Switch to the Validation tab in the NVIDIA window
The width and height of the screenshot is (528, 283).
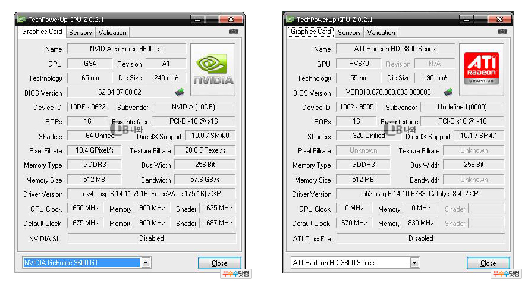(x=112, y=33)
